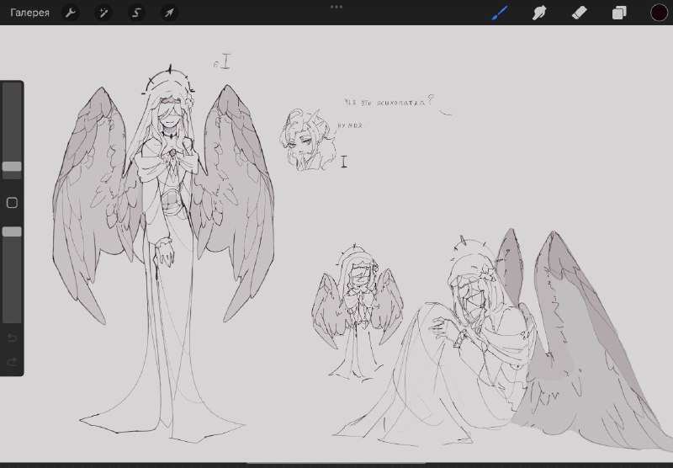Open the Layers panel
This screenshot has width=673, height=468.
[x=619, y=13]
